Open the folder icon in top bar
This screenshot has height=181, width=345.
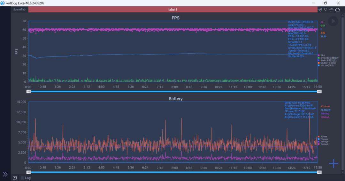point(331,10)
